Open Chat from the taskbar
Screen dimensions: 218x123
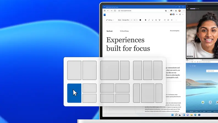click(x=188, y=115)
